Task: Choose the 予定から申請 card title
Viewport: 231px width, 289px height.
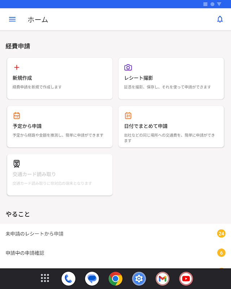Action: [x=27, y=126]
